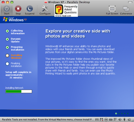134x122 pixels.
Task: Click the 'Parallels Tools are not installed' message
Action: pyautogui.click(x=48, y=119)
